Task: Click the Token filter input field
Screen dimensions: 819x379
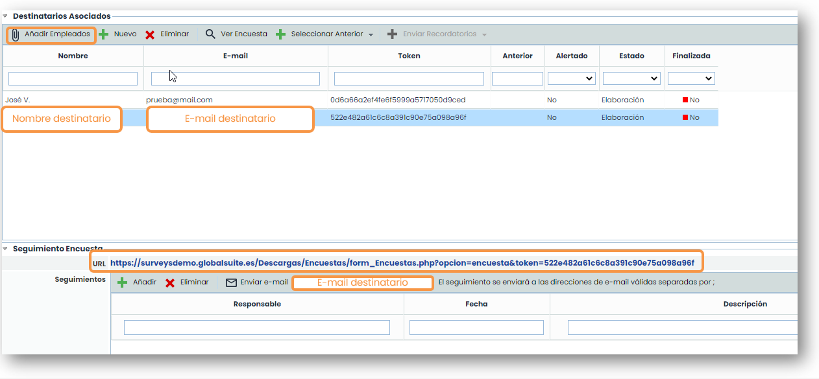Action: (x=409, y=78)
